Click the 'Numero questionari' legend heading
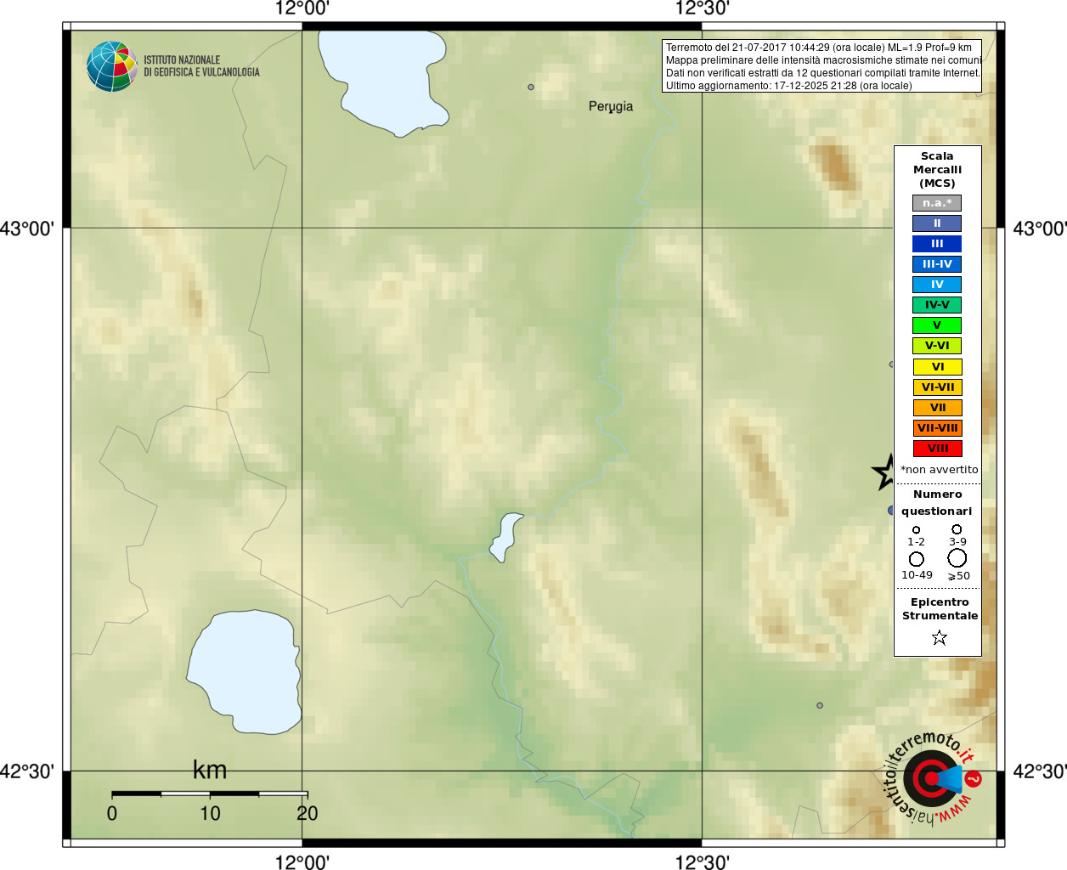The width and height of the screenshot is (1067, 870). 937,503
